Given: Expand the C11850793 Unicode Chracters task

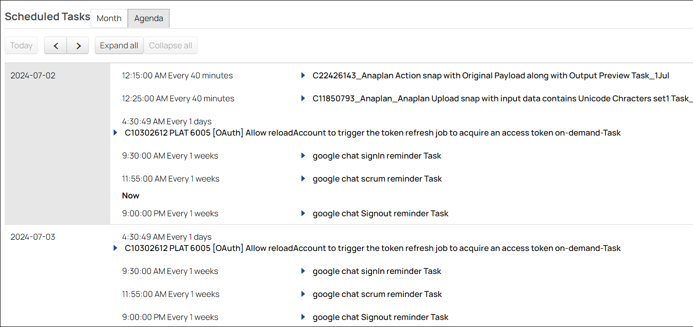Looking at the screenshot, I should click(303, 99).
